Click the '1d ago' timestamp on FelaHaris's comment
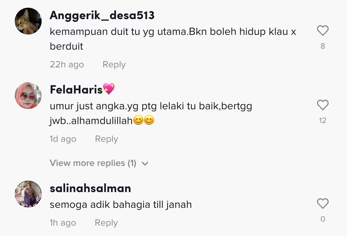Viewport: 347px width, 236px height. [x=63, y=139]
